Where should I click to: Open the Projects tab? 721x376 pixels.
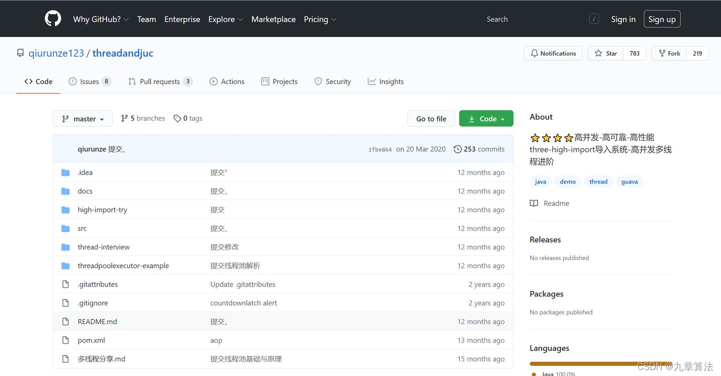(x=279, y=81)
